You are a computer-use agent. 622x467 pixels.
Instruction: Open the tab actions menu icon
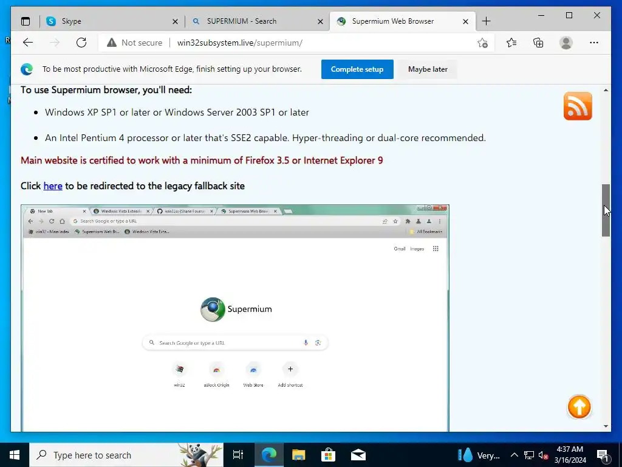coord(26,21)
